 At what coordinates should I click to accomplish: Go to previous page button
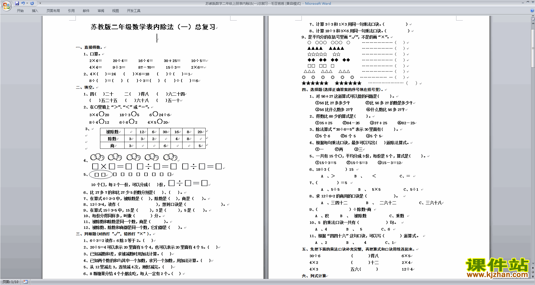(533, 268)
